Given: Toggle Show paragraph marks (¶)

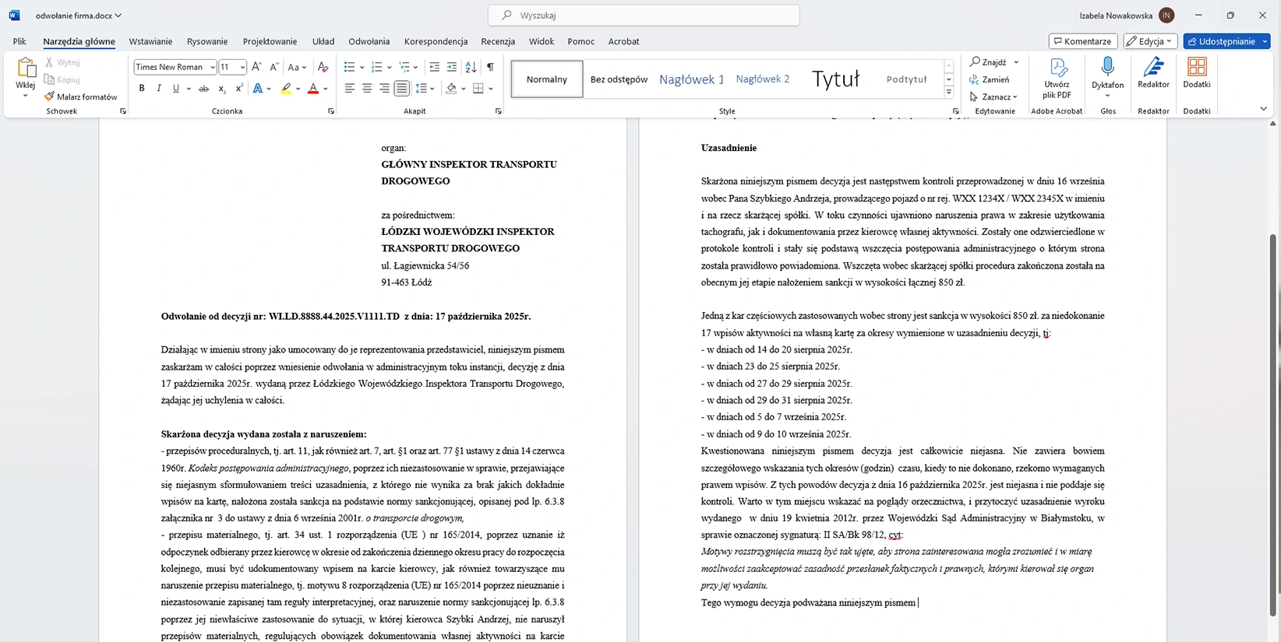Looking at the screenshot, I should (x=490, y=67).
